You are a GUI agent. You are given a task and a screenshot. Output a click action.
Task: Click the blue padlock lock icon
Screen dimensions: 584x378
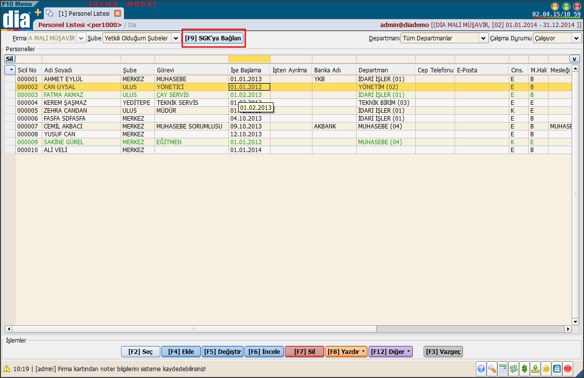click(557, 369)
